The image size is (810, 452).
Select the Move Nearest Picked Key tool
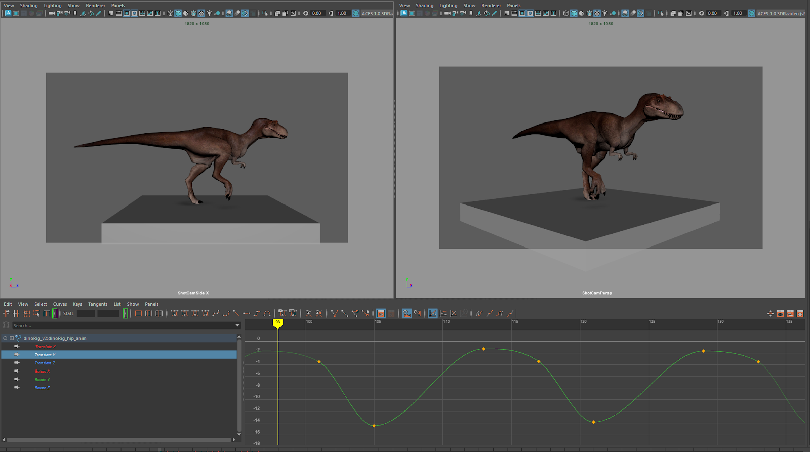coord(6,314)
